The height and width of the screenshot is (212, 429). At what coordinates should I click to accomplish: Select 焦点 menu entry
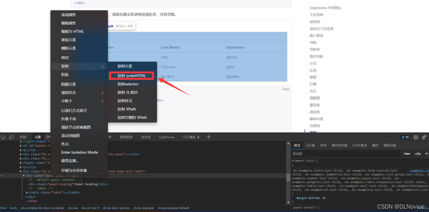(65, 144)
